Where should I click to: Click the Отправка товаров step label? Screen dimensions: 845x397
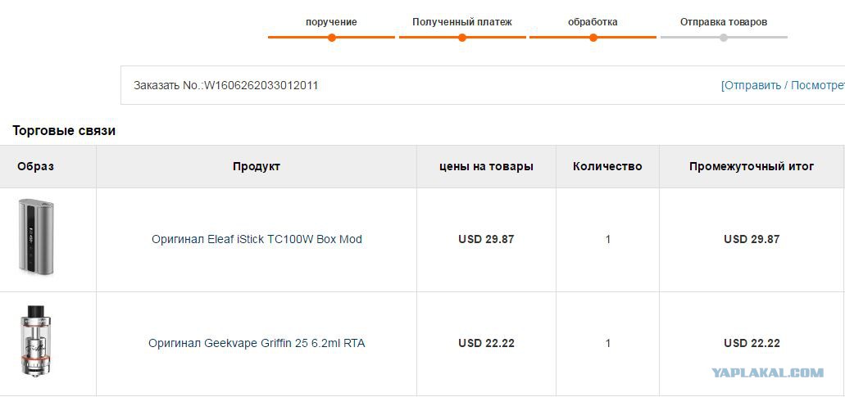click(x=724, y=22)
